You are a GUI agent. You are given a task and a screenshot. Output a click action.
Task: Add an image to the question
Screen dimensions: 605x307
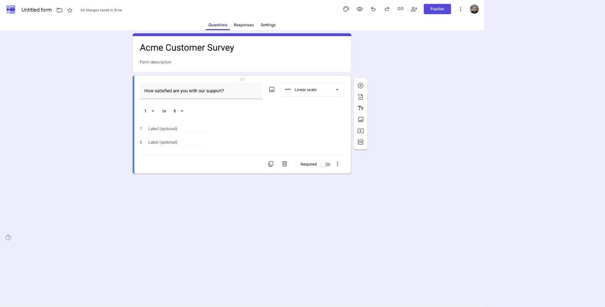pyautogui.click(x=272, y=90)
